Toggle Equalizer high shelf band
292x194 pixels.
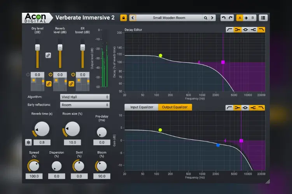coord(253,108)
